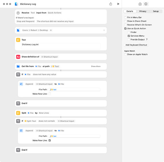Open the Setup tab
Screen dimensions: 164x162
[x=156, y=11]
